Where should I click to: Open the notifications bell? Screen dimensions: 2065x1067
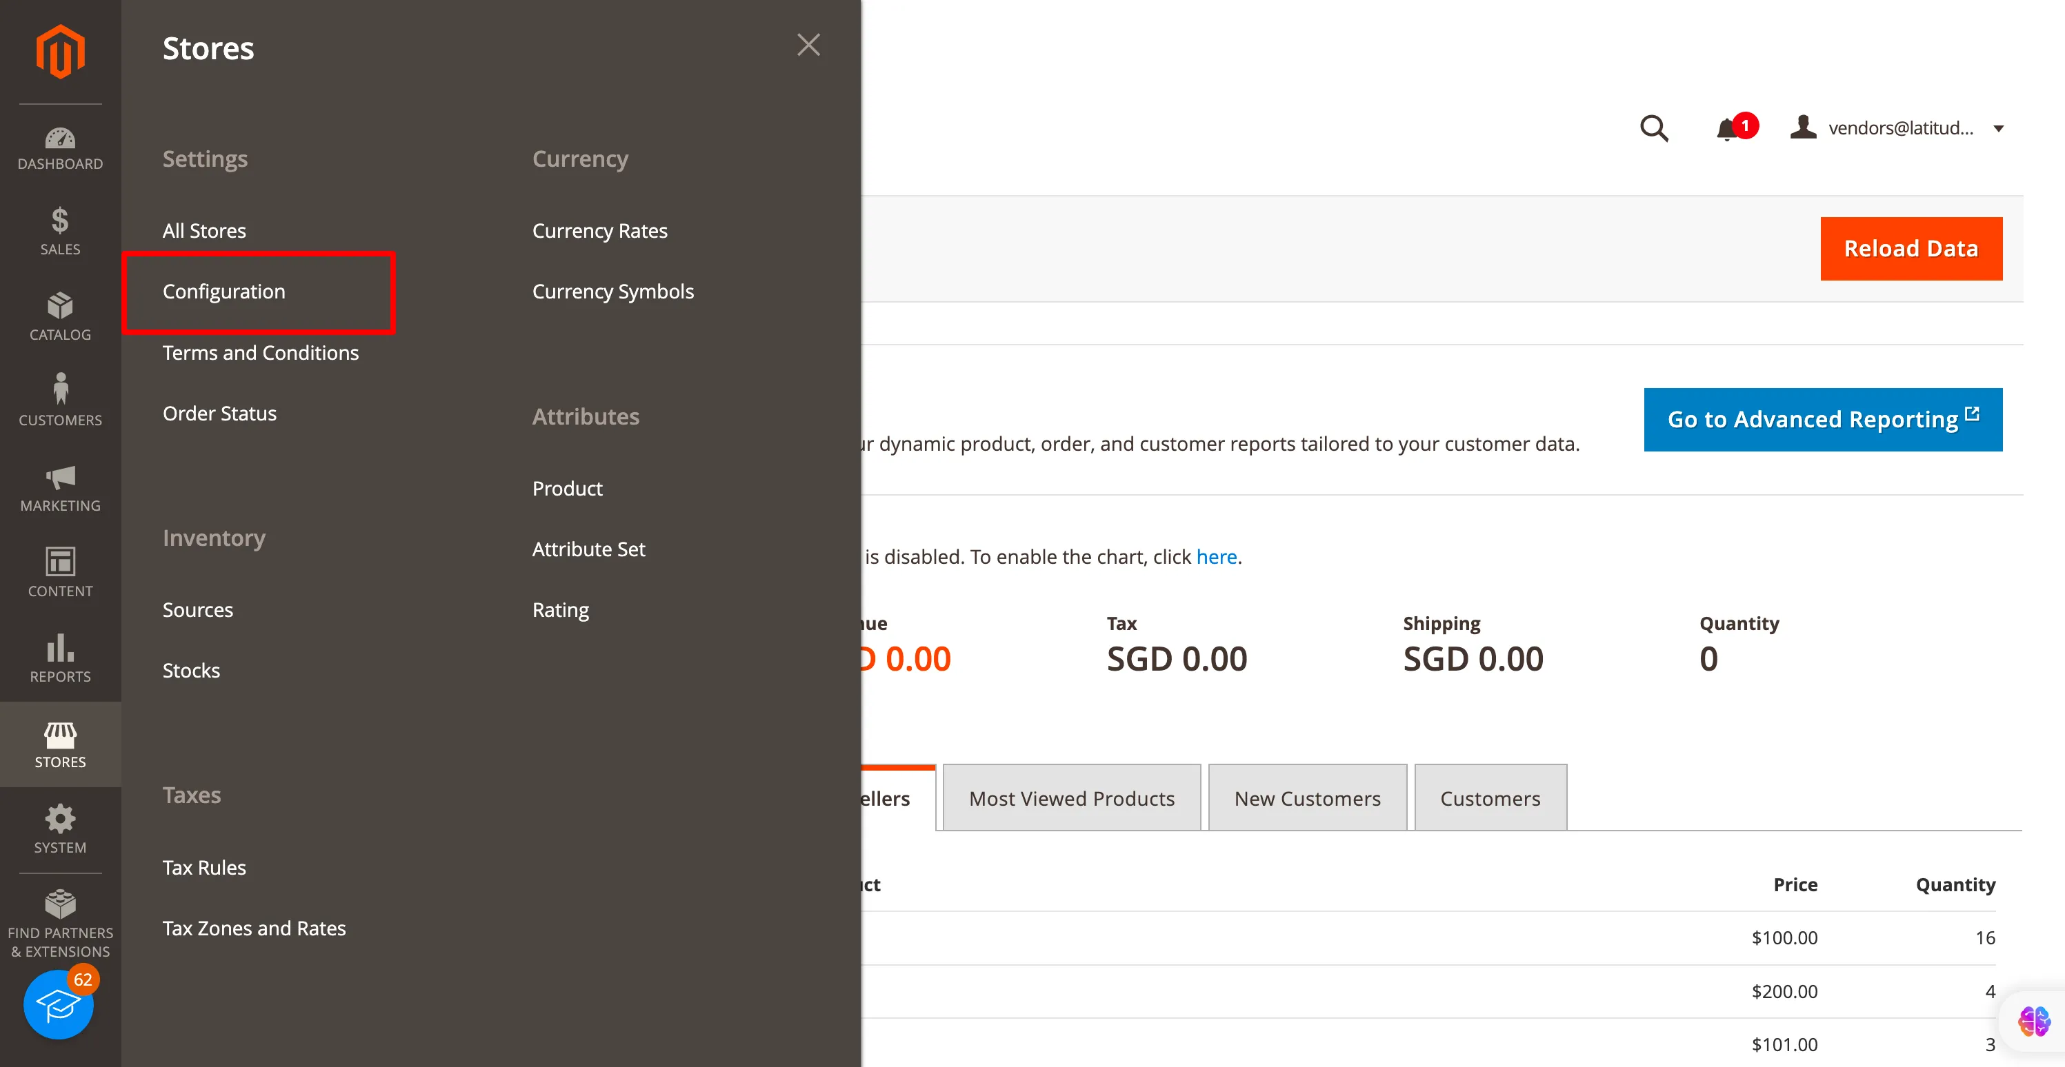pyautogui.click(x=1728, y=129)
